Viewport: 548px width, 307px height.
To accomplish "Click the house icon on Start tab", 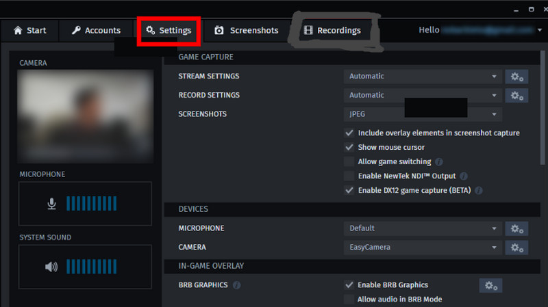I will click(18, 30).
